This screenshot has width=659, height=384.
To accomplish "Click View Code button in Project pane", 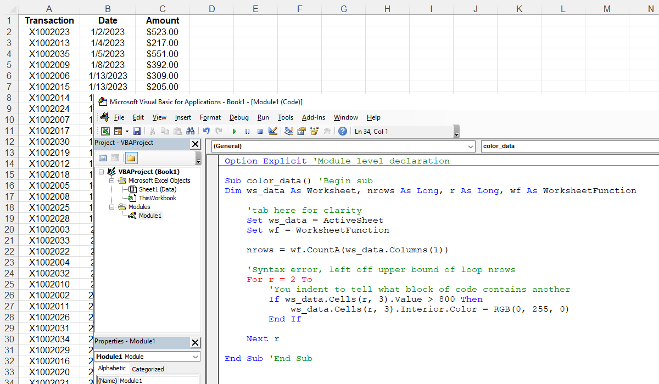I will pyautogui.click(x=103, y=158).
